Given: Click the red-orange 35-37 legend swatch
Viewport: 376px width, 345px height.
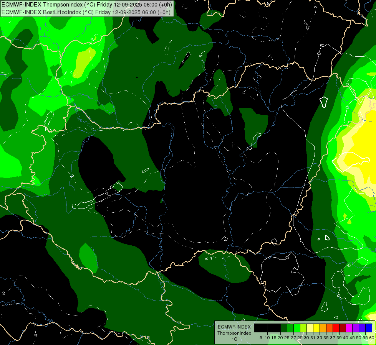Looking at the screenshot, I should coord(330,328).
